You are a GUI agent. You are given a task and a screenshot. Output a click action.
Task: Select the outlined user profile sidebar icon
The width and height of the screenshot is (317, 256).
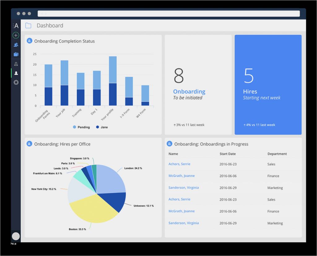(16, 64)
